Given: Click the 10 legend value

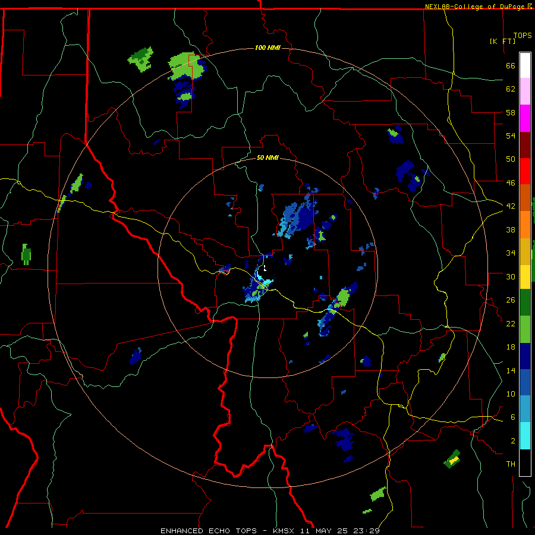Looking at the screenshot, I should 511,394.
